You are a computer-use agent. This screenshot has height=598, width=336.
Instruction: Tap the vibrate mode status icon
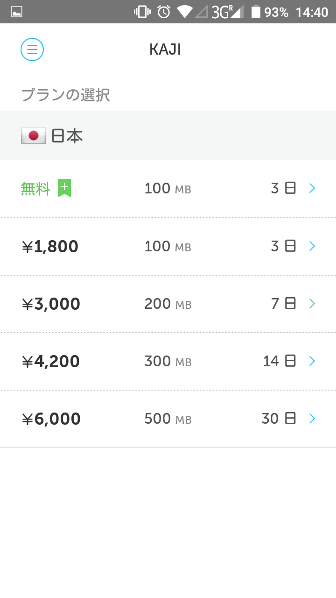[142, 12]
